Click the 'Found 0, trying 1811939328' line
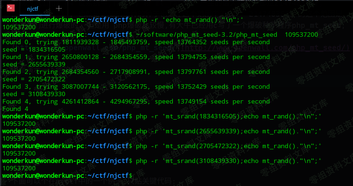Screen dimensions: 353x186 tap(136, 42)
